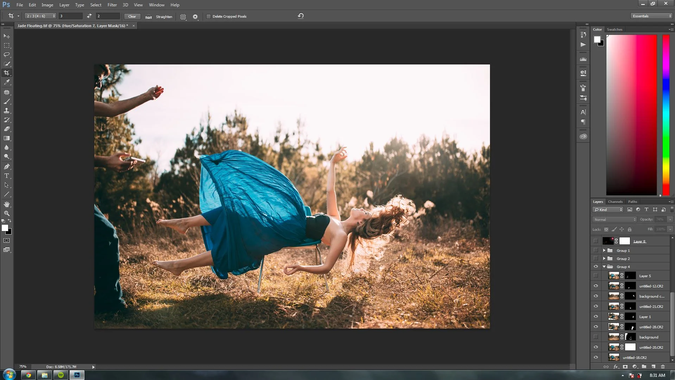Select the Zoom tool
675x380 pixels.
pos(7,213)
